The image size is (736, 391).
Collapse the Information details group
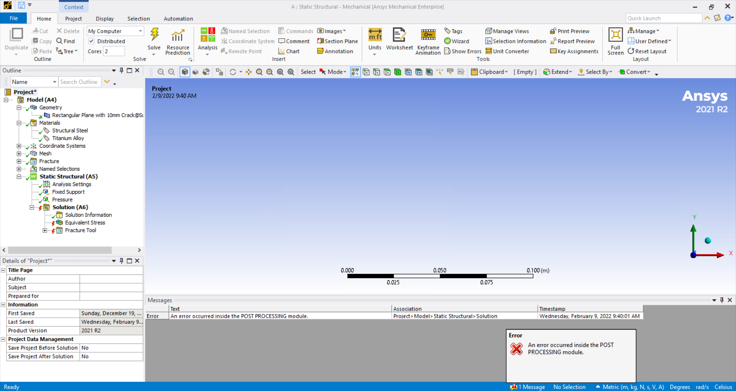click(x=3, y=305)
